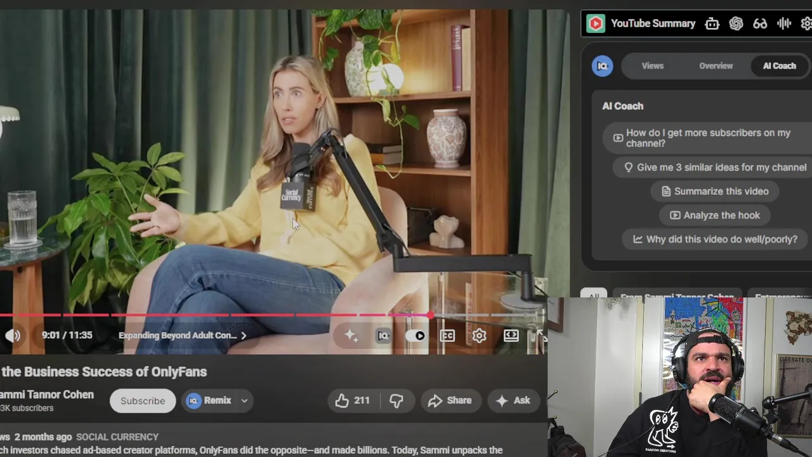Viewport: 812px width, 457px height.
Task: Expand the Remix dropdown arrow
Action: tap(244, 401)
